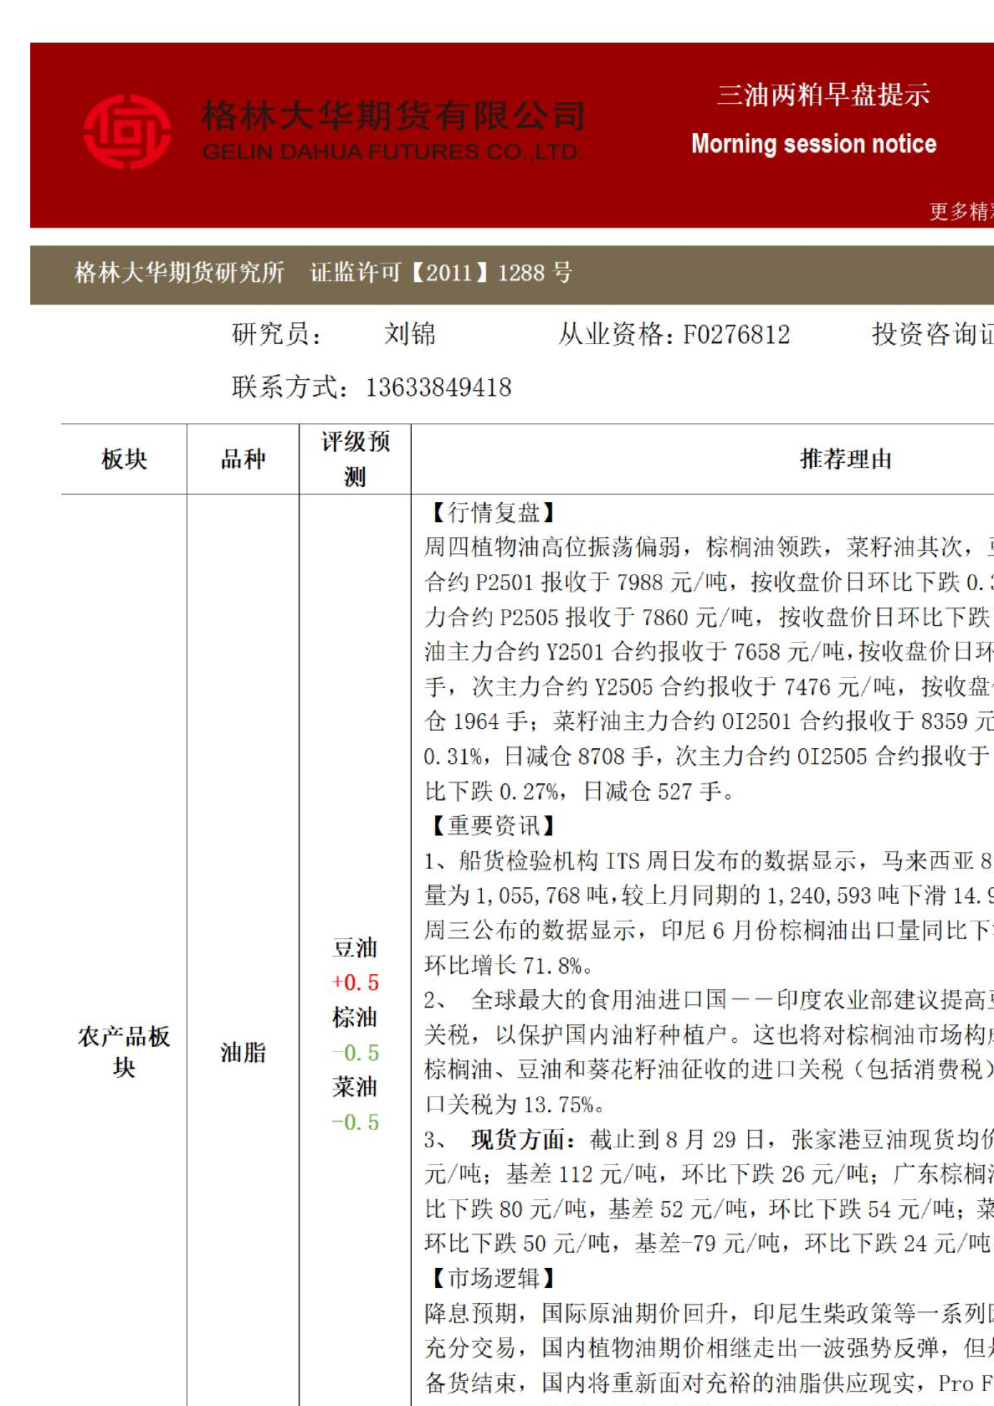The image size is (994, 1406).
Task: Click the line 口关税为 13.75%
Action: [x=515, y=1105]
